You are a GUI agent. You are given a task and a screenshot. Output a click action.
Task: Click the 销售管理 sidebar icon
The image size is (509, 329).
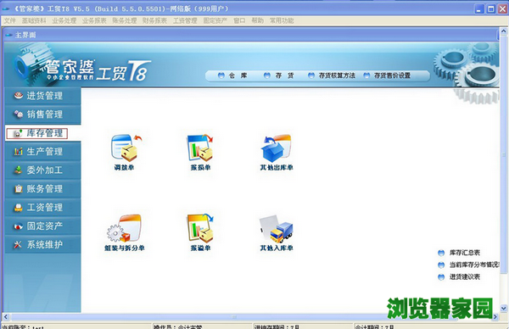click(x=18, y=114)
